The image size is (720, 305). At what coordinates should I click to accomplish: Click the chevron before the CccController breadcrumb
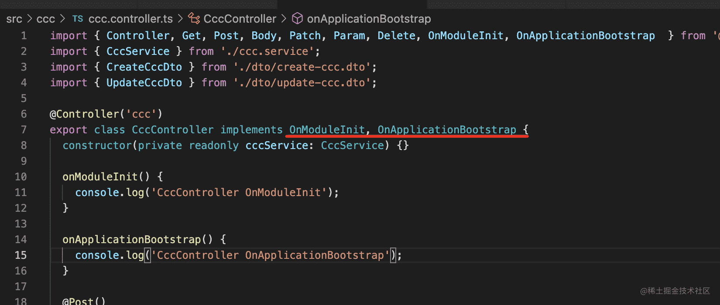181,19
